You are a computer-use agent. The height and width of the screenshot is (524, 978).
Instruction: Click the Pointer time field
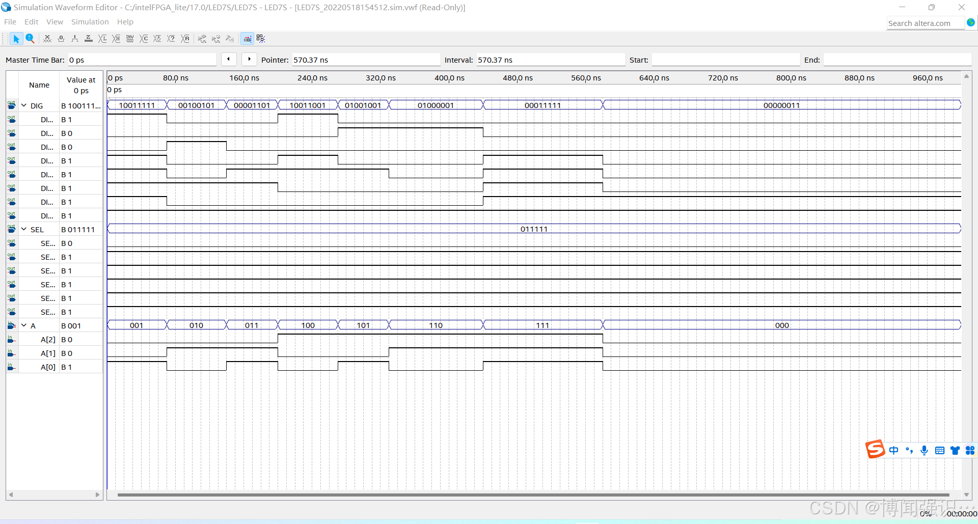(366, 60)
